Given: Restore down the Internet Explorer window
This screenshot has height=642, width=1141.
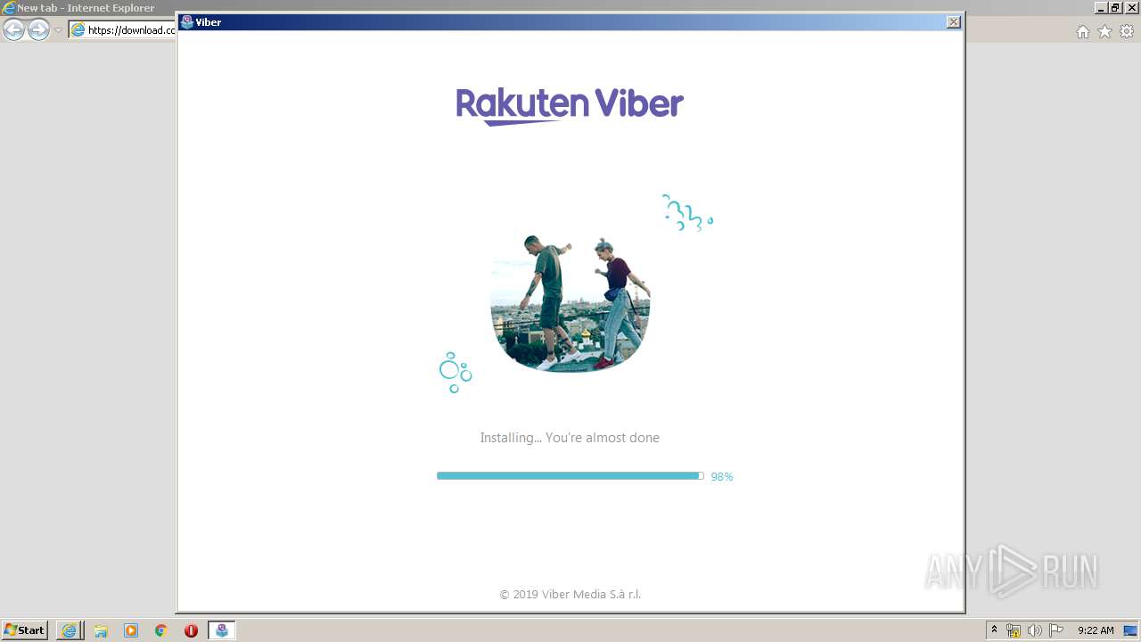Looking at the screenshot, I should click(1115, 7).
